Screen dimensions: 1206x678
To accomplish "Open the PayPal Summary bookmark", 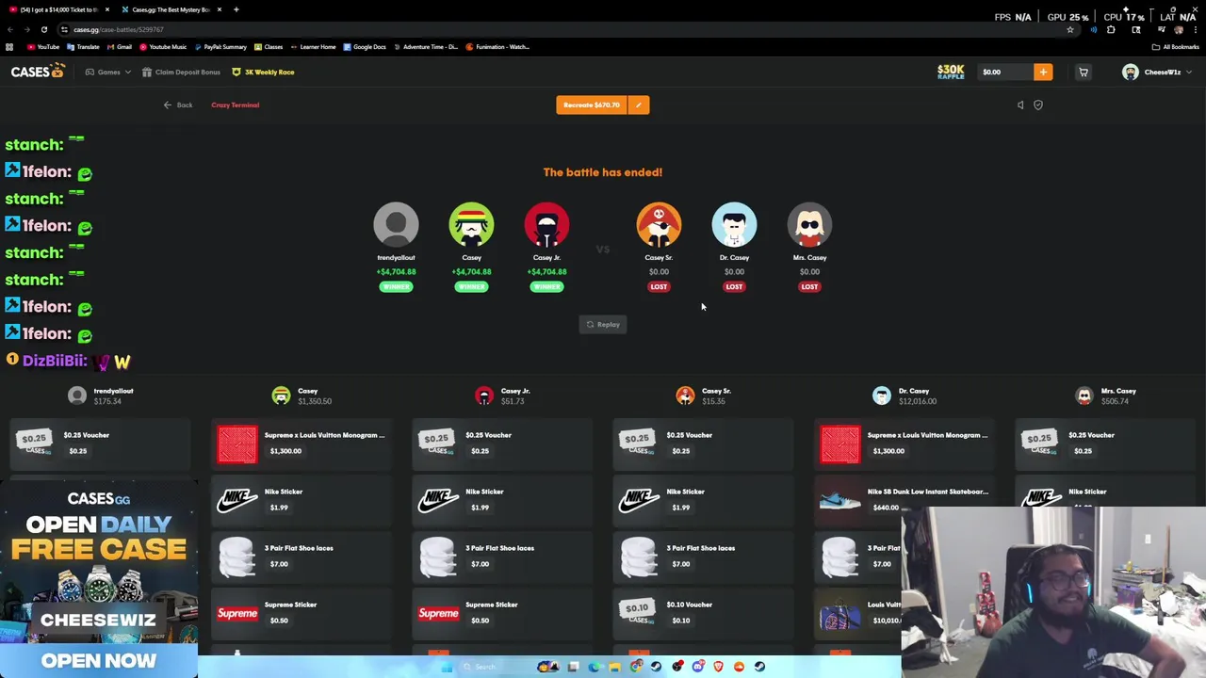I will click(220, 46).
